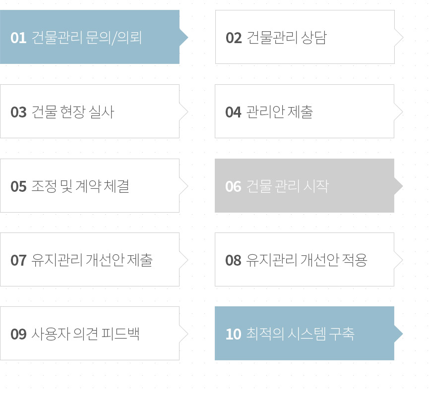Click the arrow pointer on step 07
This screenshot has width=430, height=396.
pyautogui.click(x=184, y=260)
